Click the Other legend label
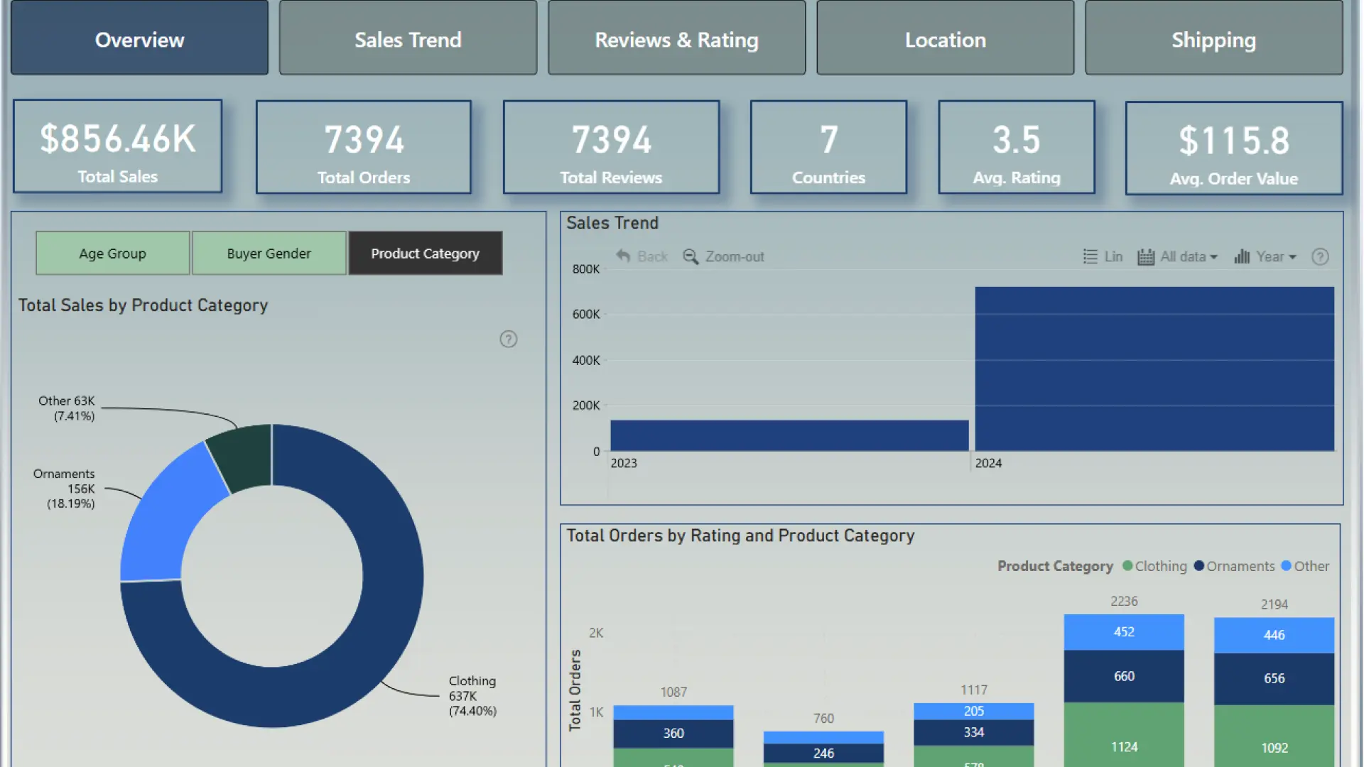Screen dimensions: 1364x767 1311,566
